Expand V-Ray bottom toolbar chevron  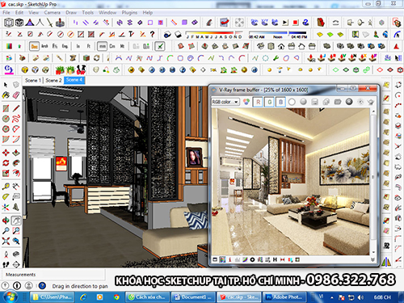coord(372,259)
